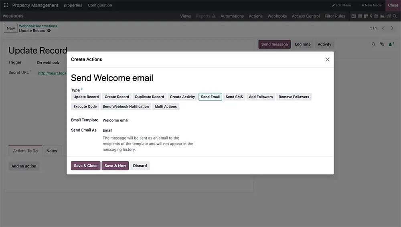
Task: Go to previous record arrow
Action: pyautogui.click(x=383, y=28)
